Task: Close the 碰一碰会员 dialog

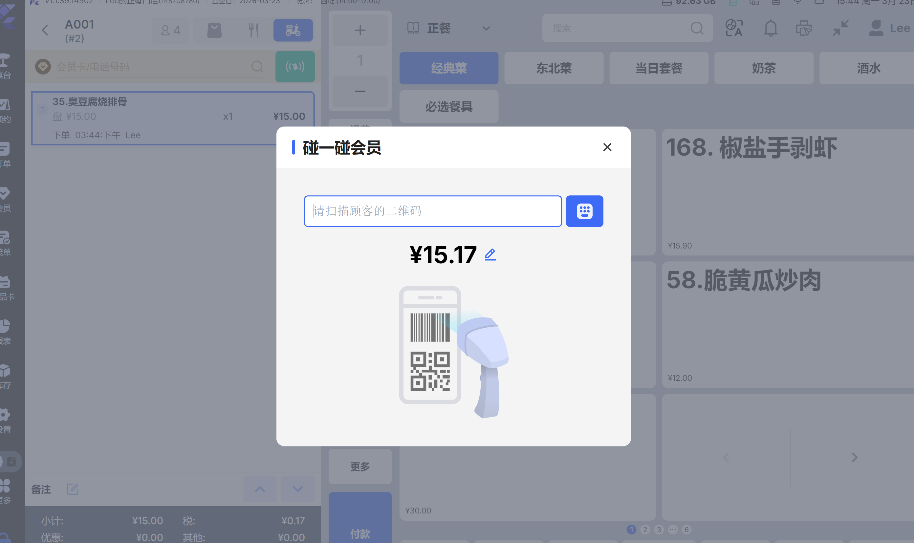Action: tap(607, 147)
